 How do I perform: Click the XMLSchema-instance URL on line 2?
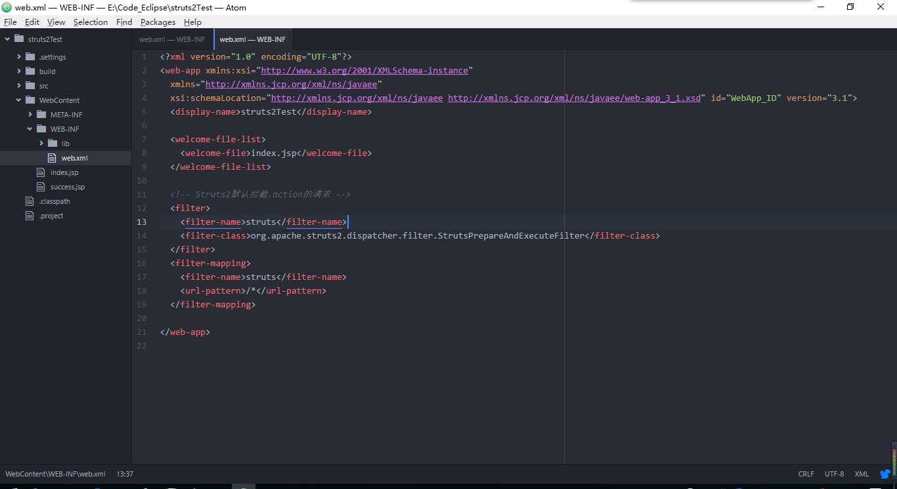coord(364,70)
